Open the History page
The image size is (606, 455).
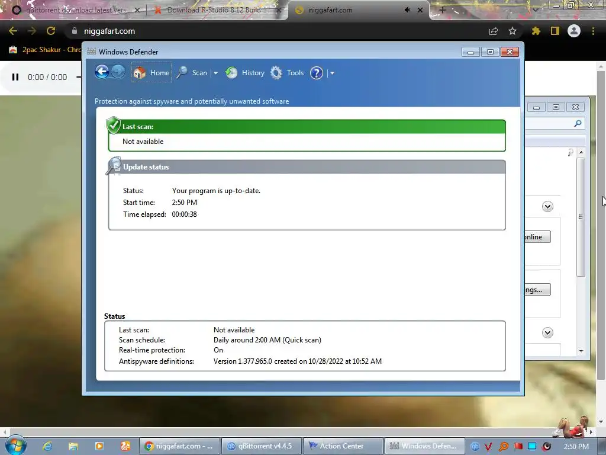coord(245,73)
